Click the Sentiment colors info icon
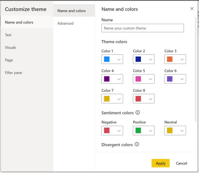Screen dimensions: 199x173 (x=138, y=112)
